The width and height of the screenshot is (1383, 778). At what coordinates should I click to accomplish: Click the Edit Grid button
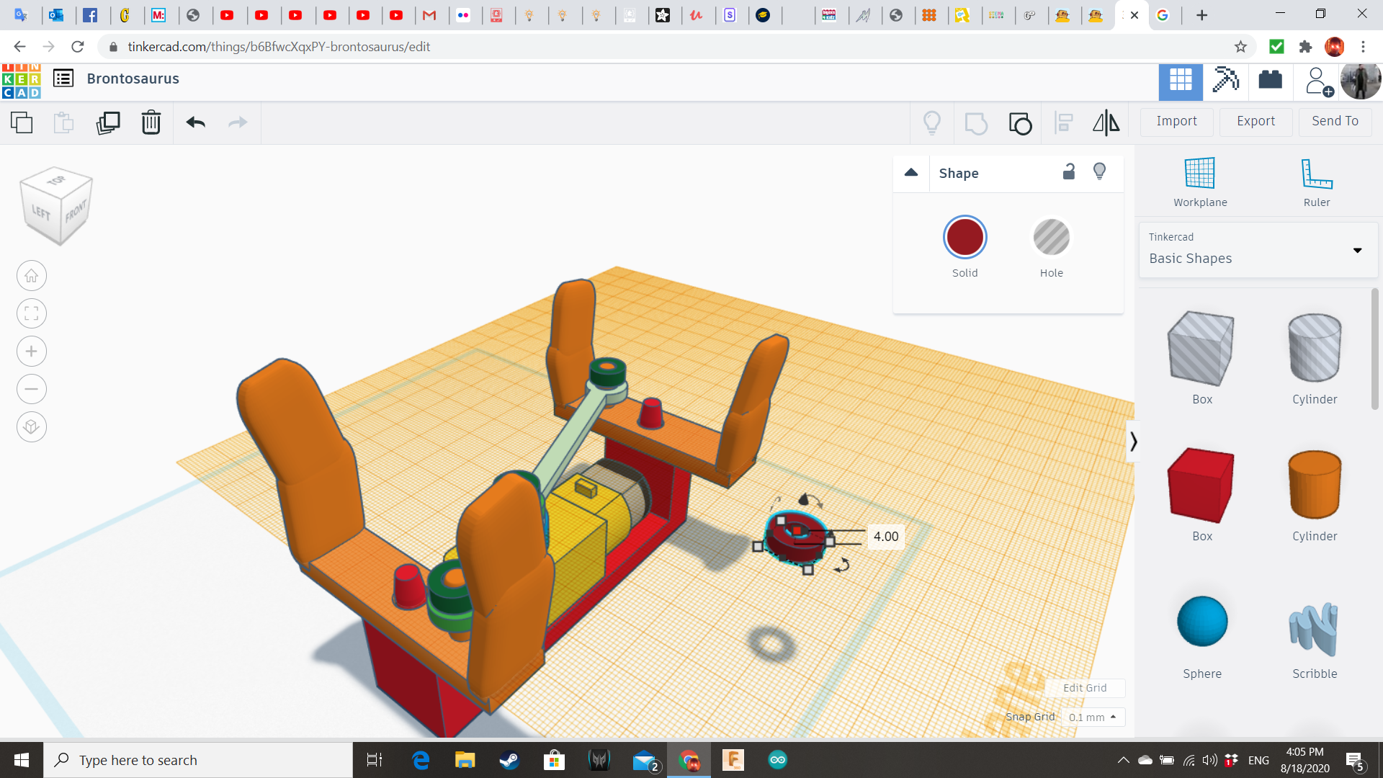[x=1084, y=688]
